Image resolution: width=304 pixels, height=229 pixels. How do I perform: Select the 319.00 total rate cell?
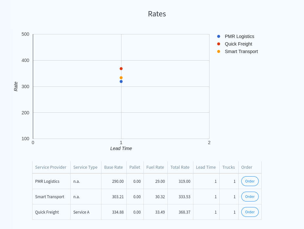[184, 181]
